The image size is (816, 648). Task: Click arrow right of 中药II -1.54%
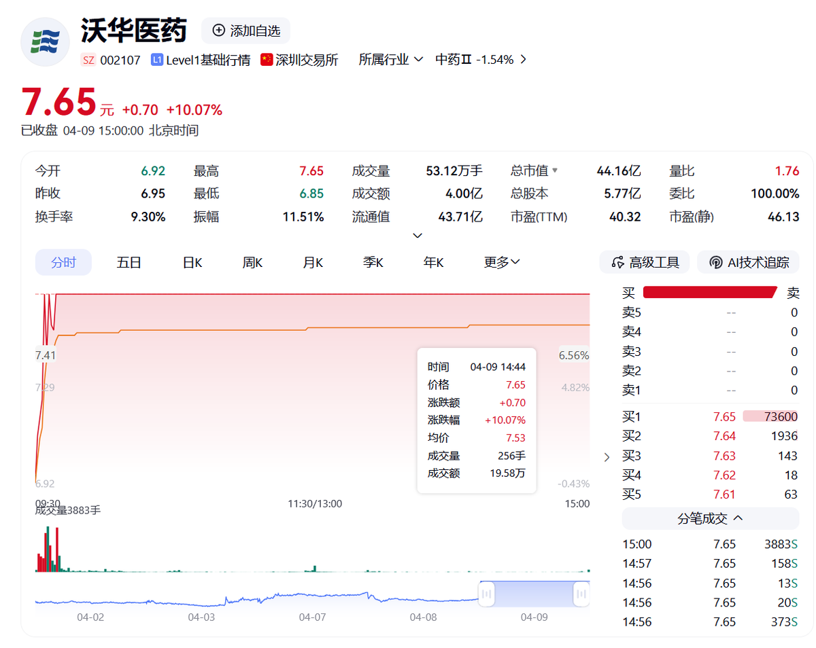pyautogui.click(x=523, y=59)
